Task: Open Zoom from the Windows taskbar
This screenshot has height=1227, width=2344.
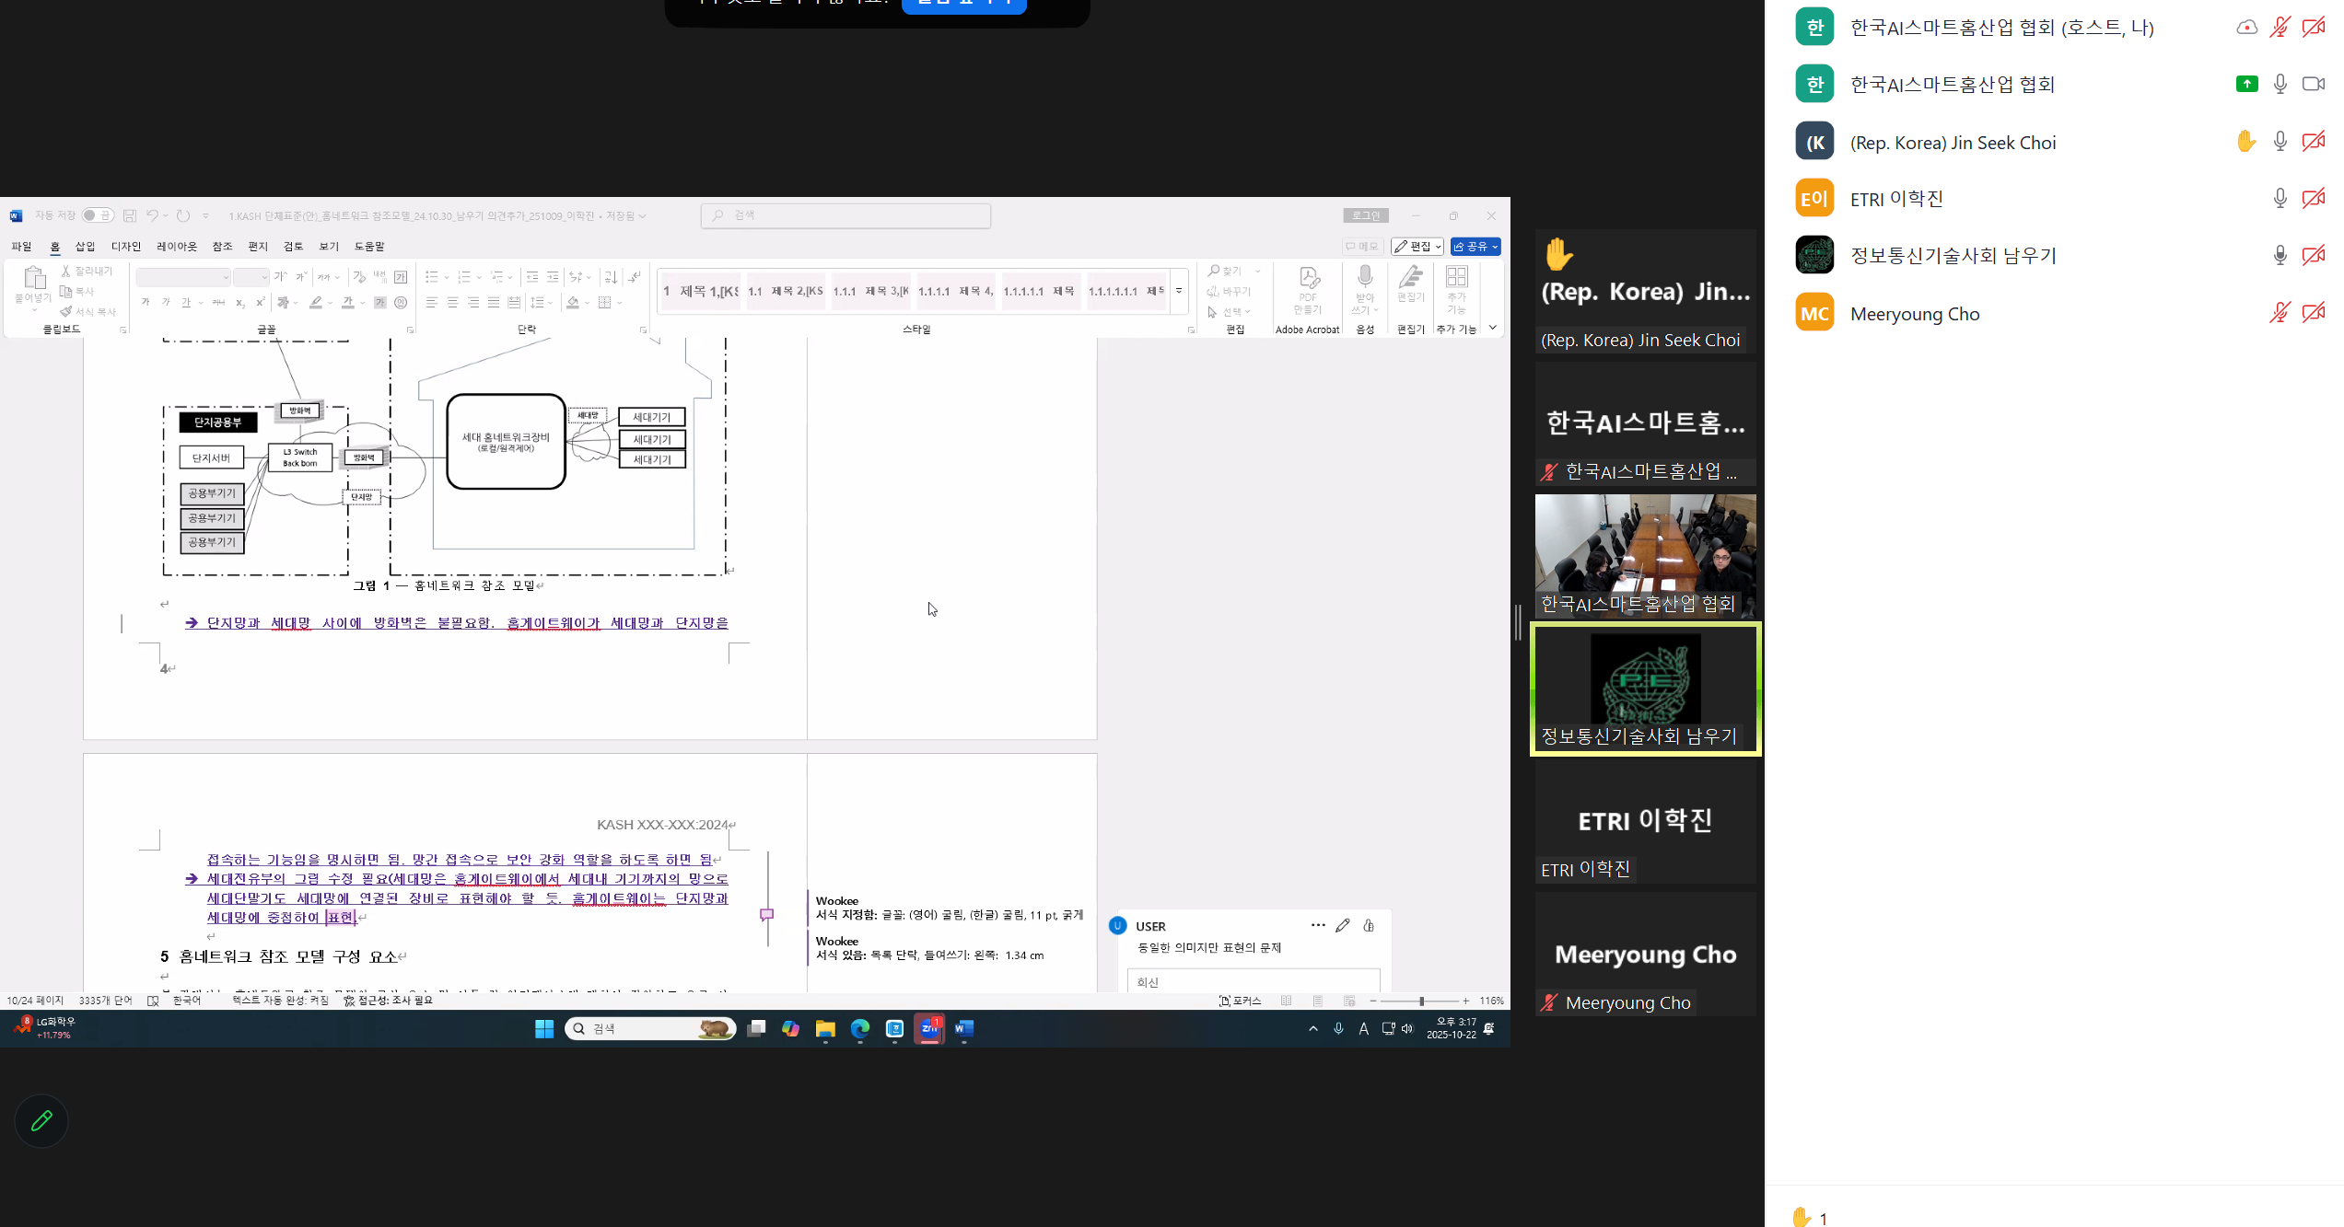Action: pos(929,1029)
